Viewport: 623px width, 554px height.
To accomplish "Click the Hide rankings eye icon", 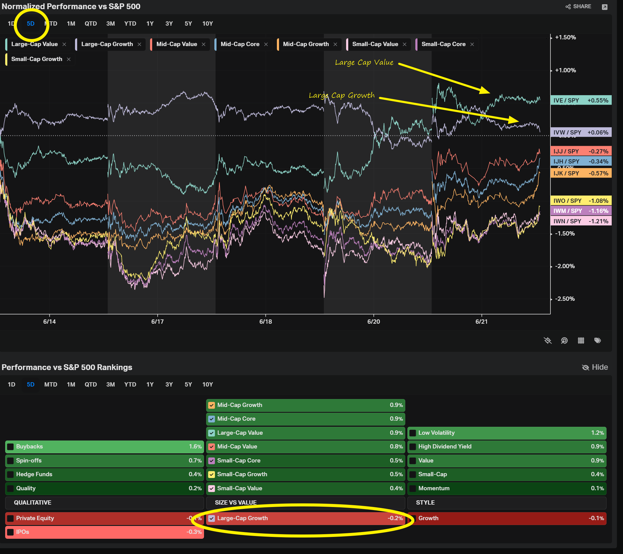I will click(585, 367).
